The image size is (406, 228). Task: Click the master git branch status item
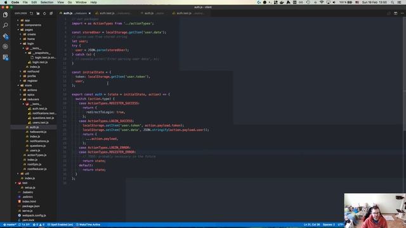[10, 225]
